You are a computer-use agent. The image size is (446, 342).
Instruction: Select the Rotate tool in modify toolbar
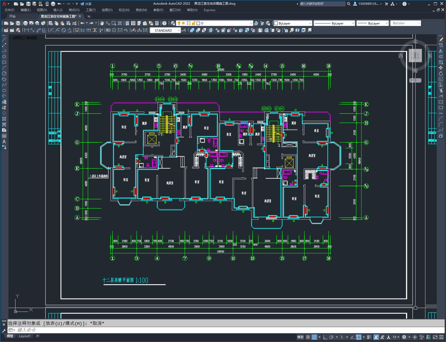tap(441, 73)
